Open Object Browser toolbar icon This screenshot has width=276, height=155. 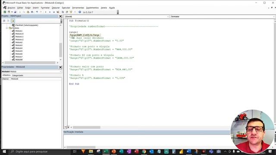tap(71, 12)
